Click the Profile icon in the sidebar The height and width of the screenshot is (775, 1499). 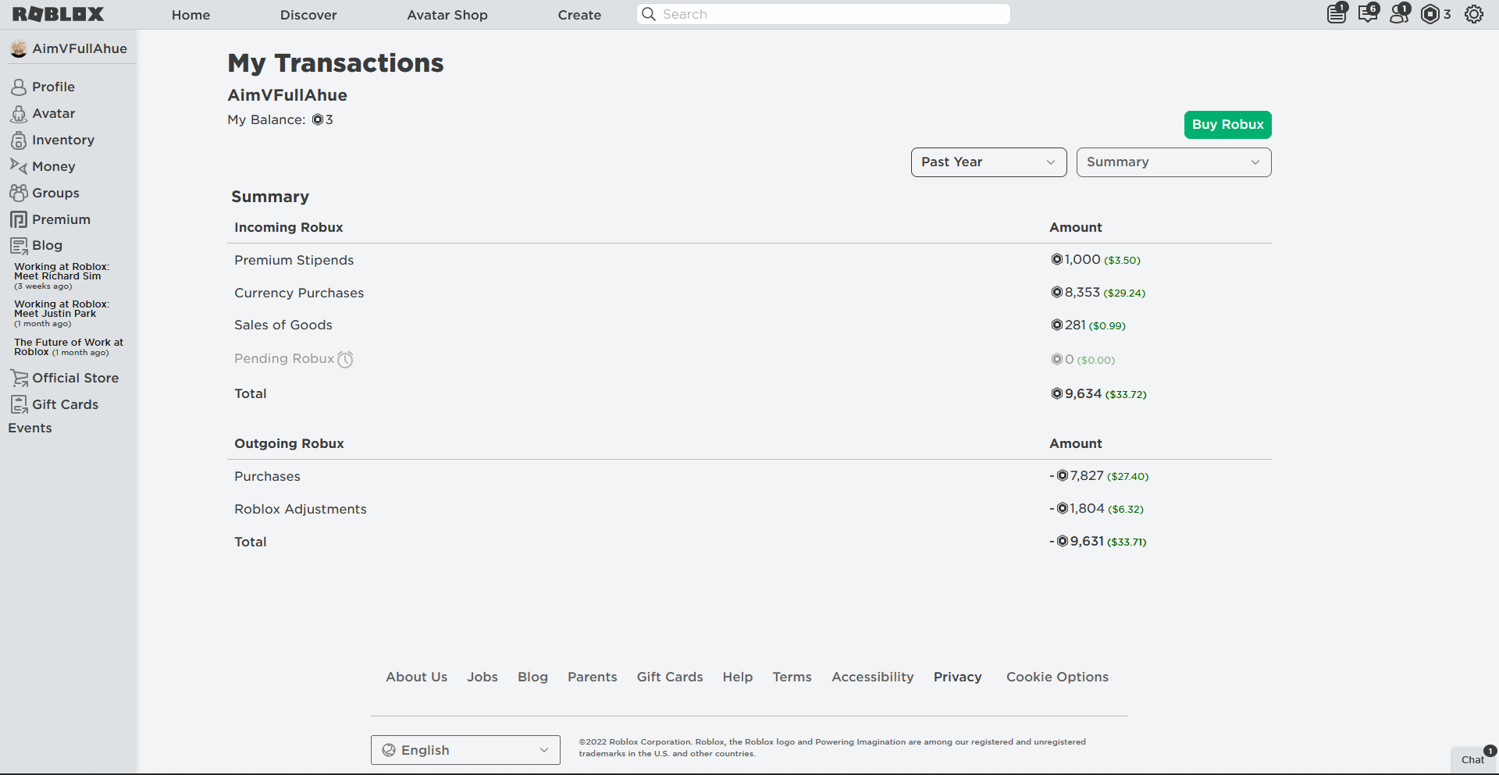point(19,87)
